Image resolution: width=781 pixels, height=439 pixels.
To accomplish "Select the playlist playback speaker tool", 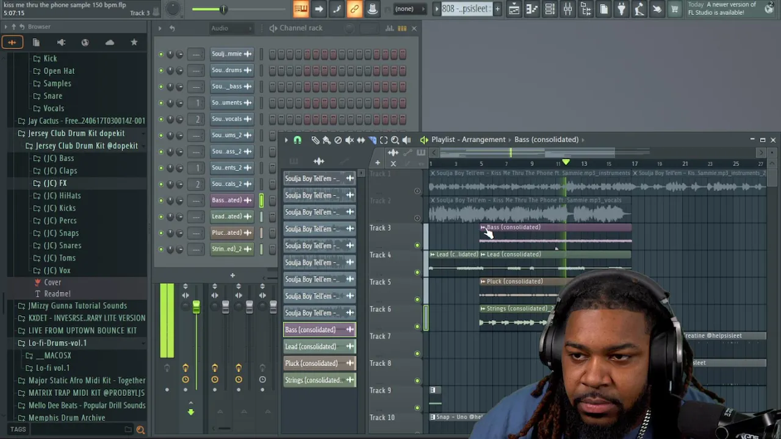I will [406, 140].
